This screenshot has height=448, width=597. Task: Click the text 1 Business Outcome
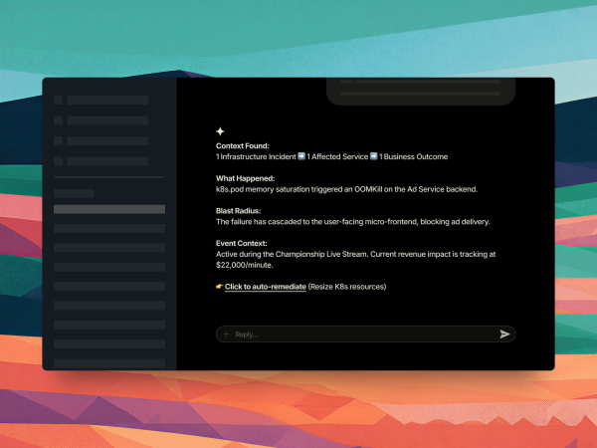414,156
